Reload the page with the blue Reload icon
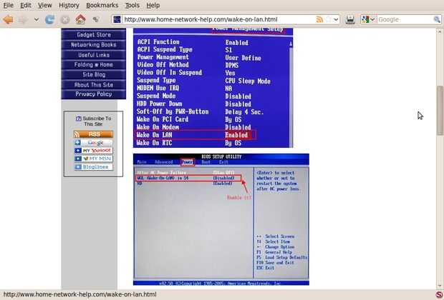The width and height of the screenshot is (444, 300). pos(50,19)
